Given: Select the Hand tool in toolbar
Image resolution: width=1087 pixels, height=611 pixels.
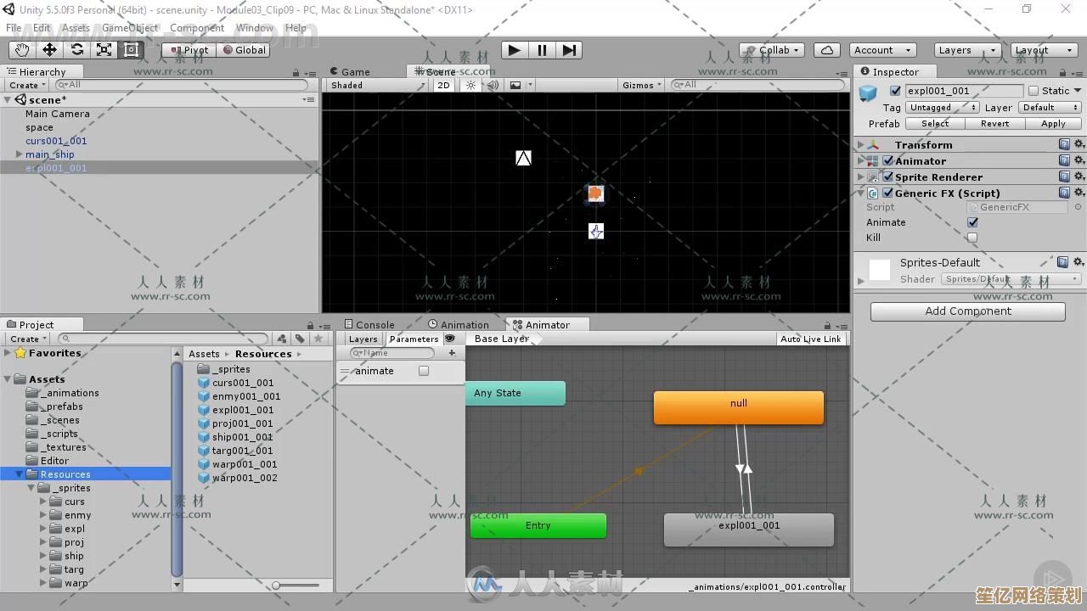Looking at the screenshot, I should coord(22,50).
